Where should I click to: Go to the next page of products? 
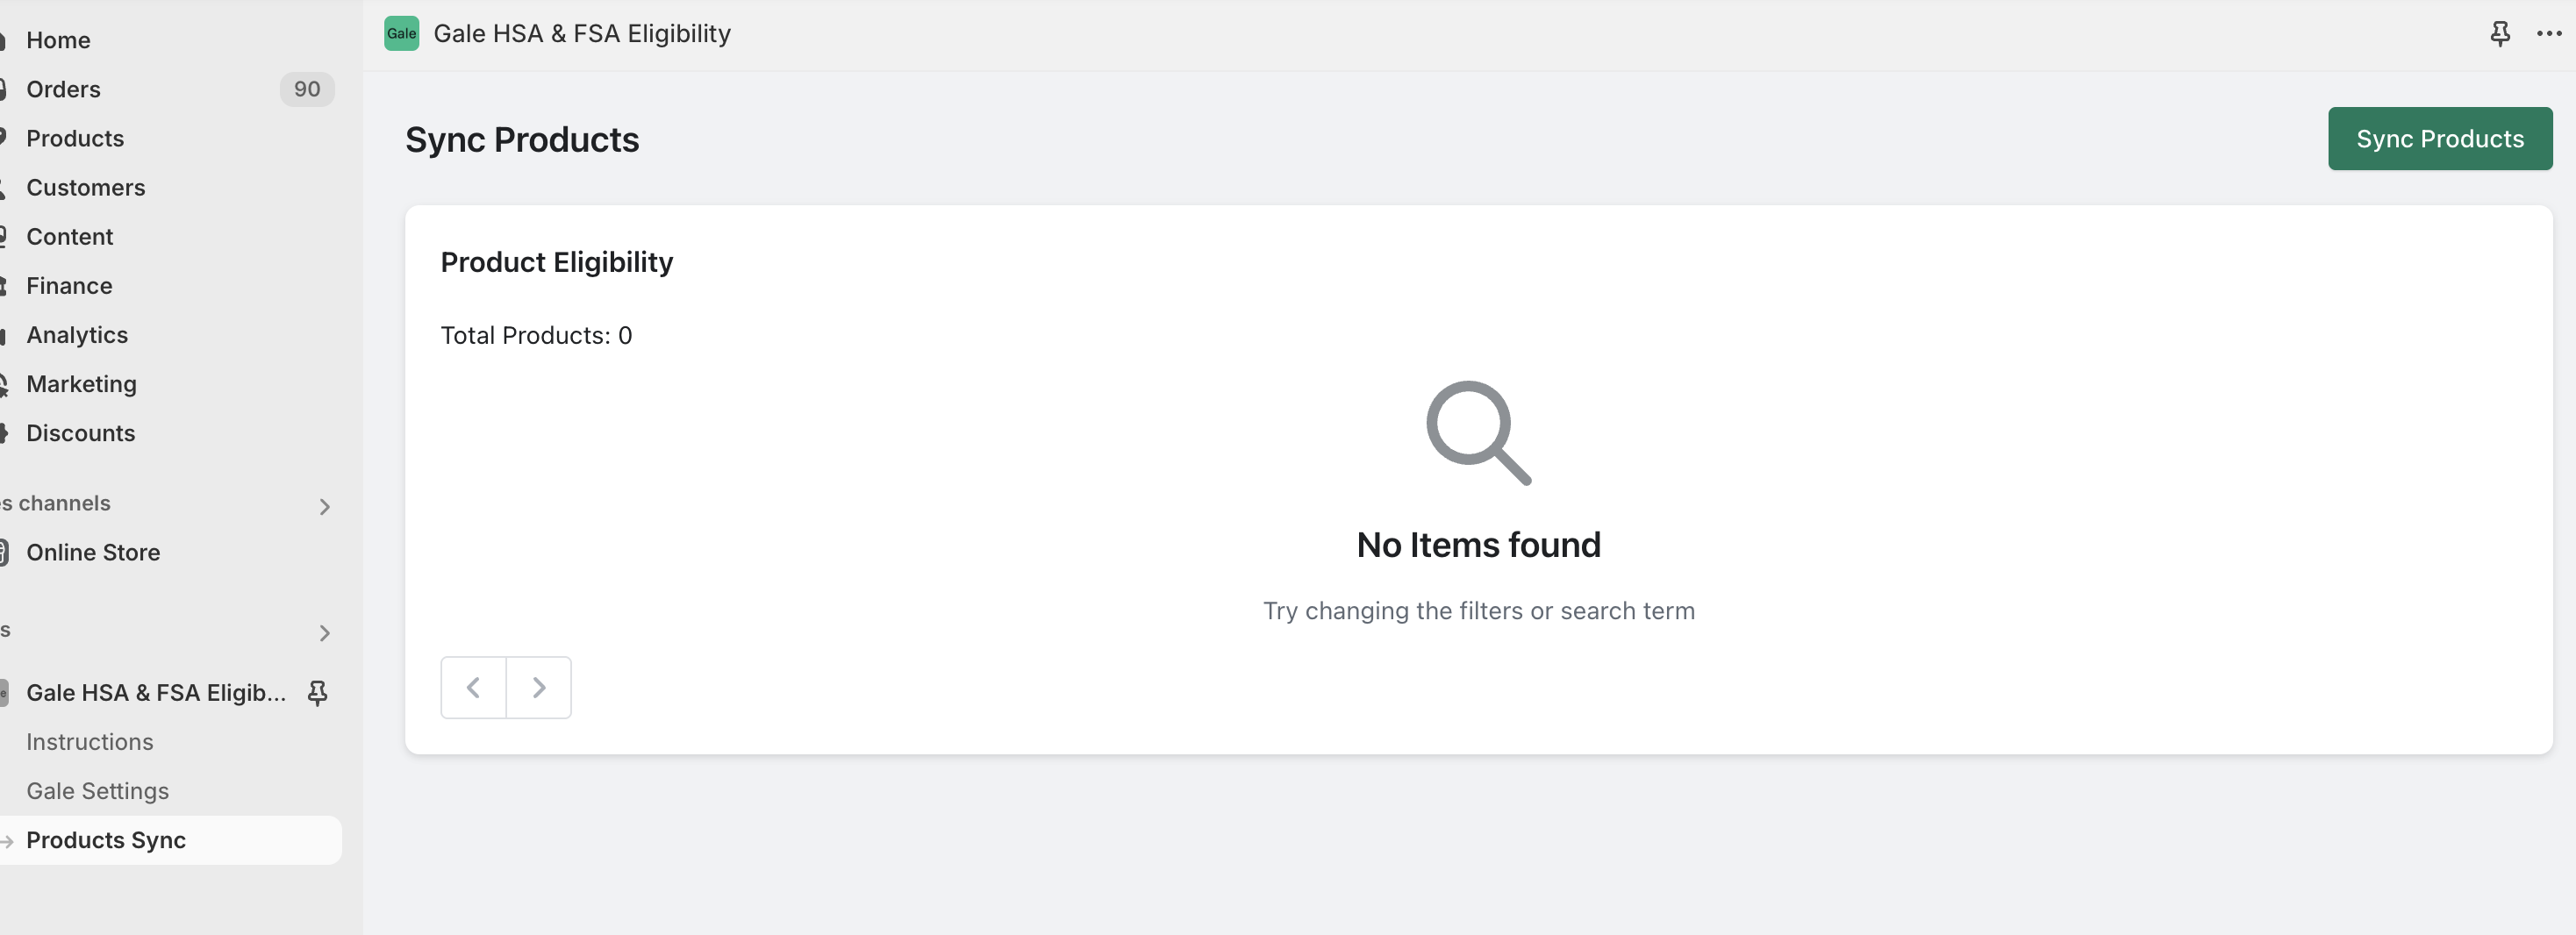click(539, 687)
